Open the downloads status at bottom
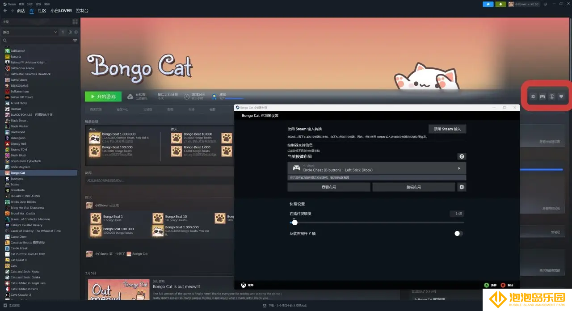 285,306
